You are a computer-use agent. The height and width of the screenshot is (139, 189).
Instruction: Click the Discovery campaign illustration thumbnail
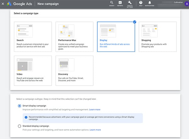[x=66, y=65]
